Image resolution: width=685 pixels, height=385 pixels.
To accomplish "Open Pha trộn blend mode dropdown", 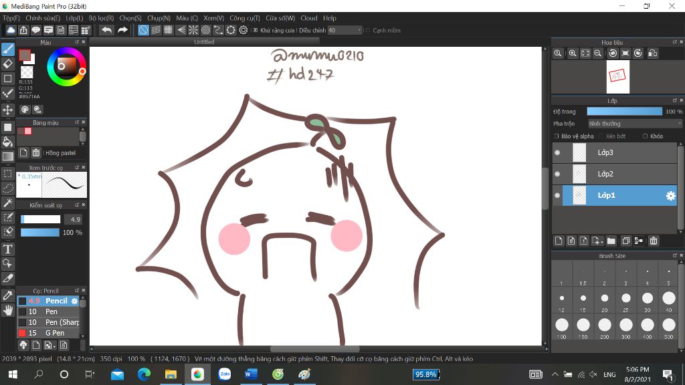I will click(x=635, y=124).
